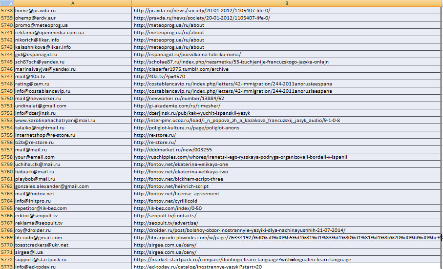Click gonzales.alexander@gmail.com cell
The width and height of the screenshot is (443, 269).
tap(73, 186)
